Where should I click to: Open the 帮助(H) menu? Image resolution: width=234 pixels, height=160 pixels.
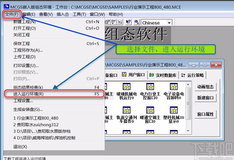(x=116, y=14)
